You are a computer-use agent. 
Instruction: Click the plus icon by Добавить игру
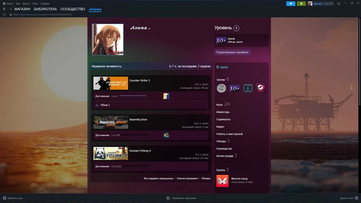pyautogui.click(x=4, y=198)
